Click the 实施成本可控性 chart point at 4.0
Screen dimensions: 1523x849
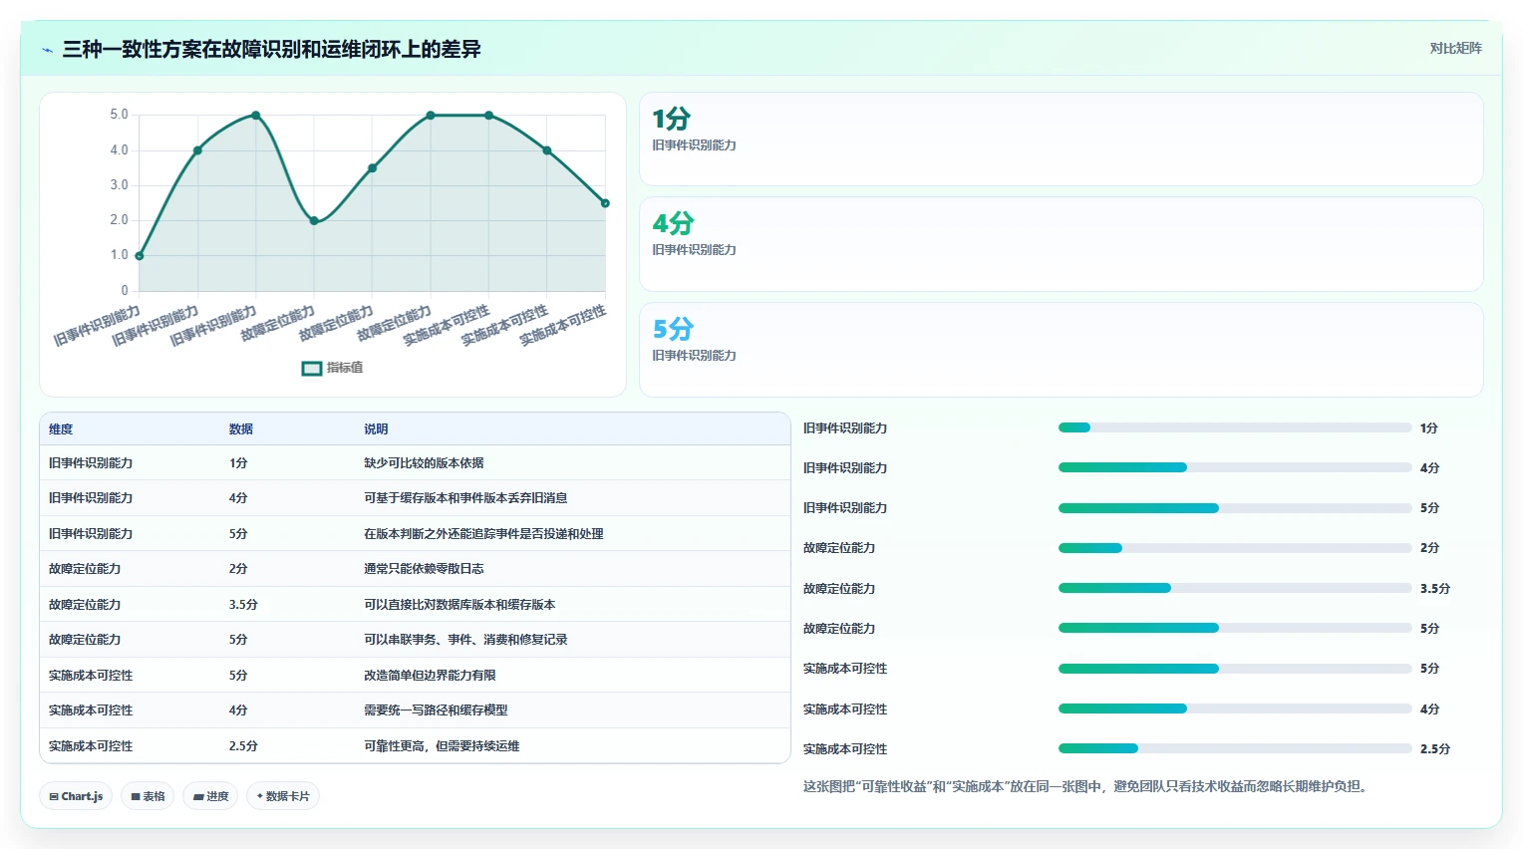pos(547,150)
